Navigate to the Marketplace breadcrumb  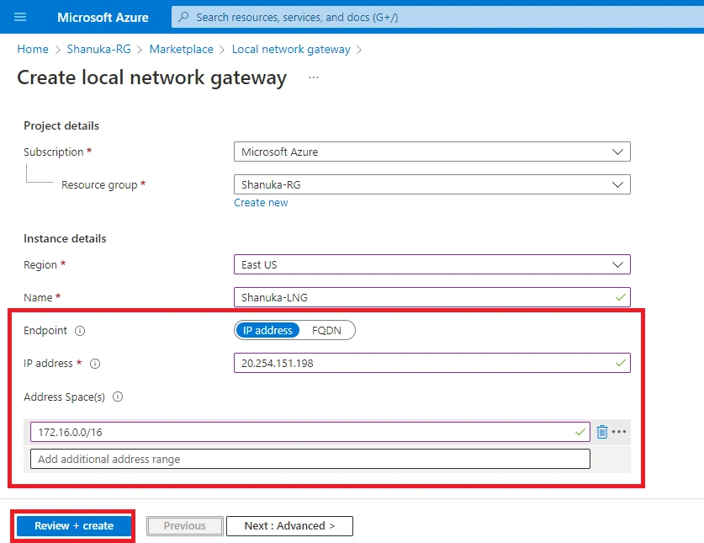pyautogui.click(x=182, y=49)
